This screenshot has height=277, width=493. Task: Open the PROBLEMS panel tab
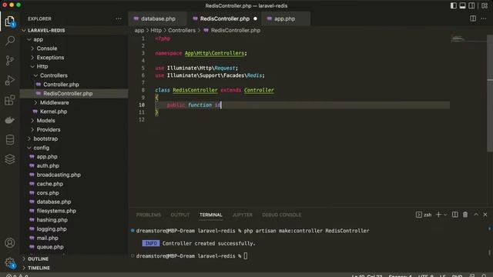click(149, 215)
